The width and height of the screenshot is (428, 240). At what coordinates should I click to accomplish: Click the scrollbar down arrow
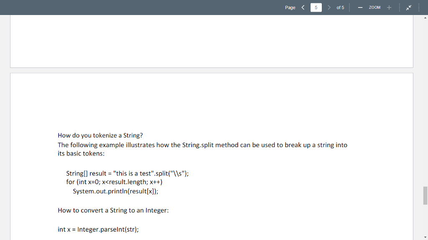[x=425, y=237]
